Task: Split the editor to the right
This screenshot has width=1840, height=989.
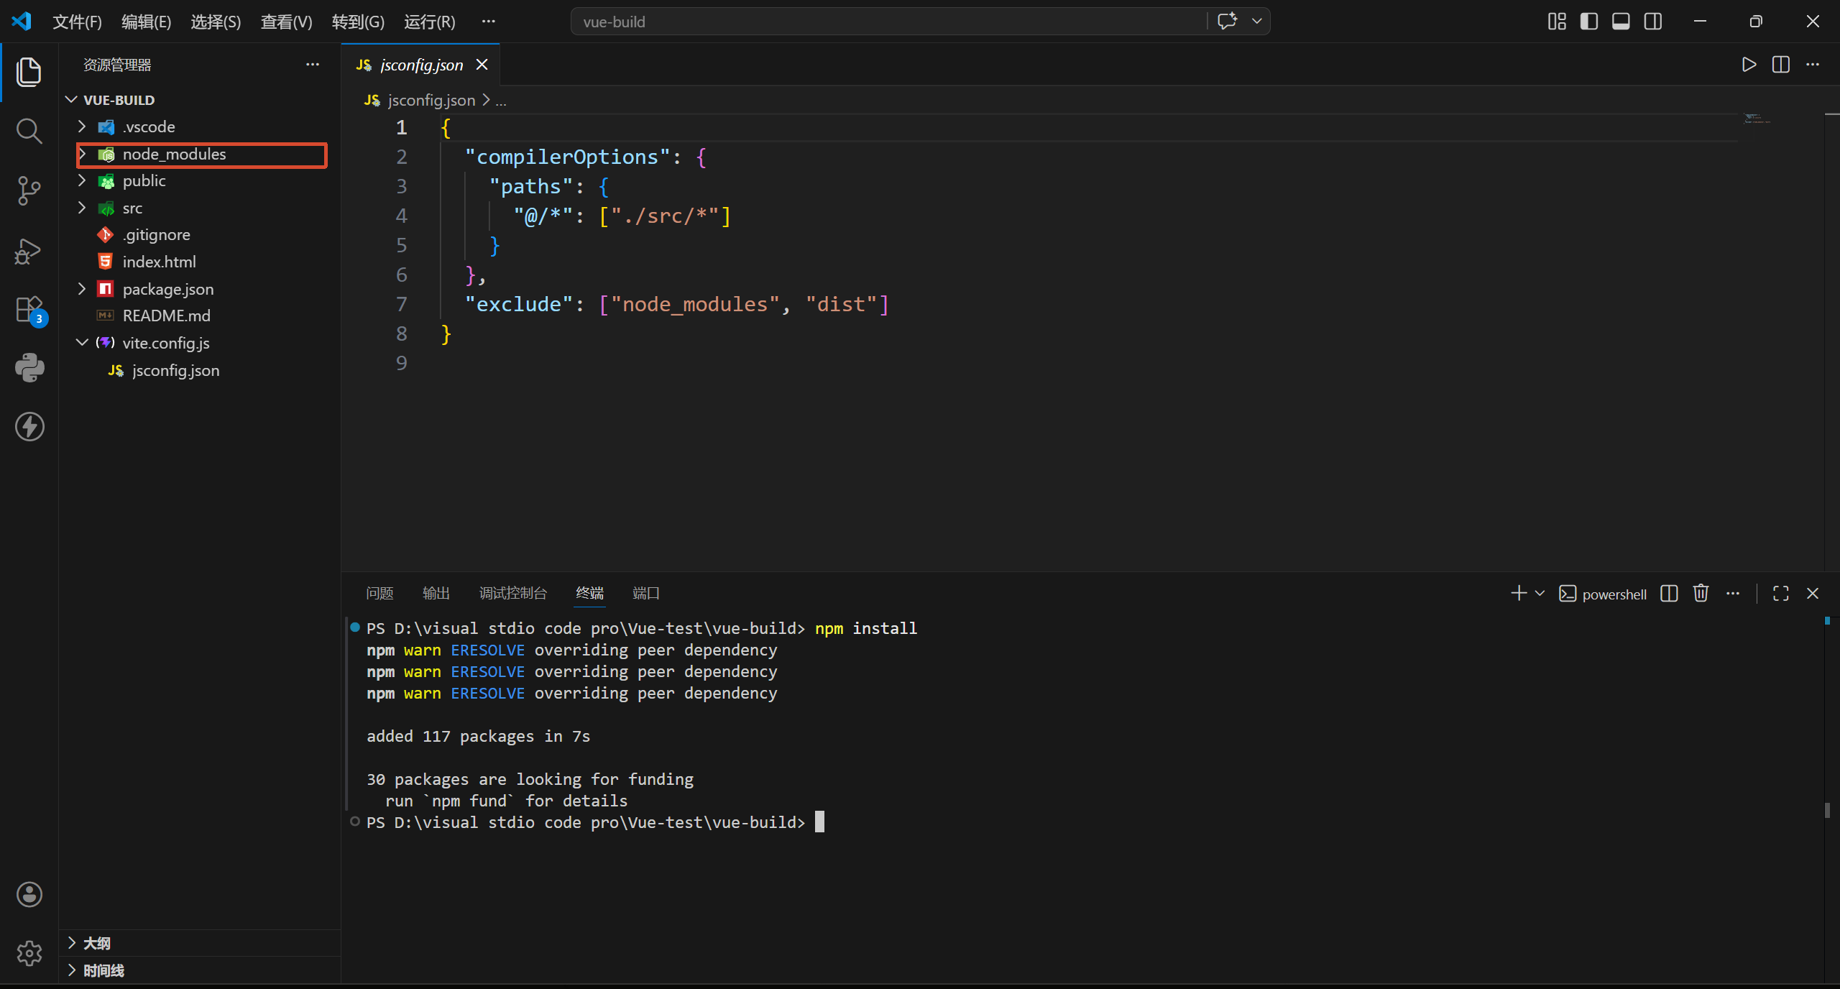Action: coord(1781,65)
